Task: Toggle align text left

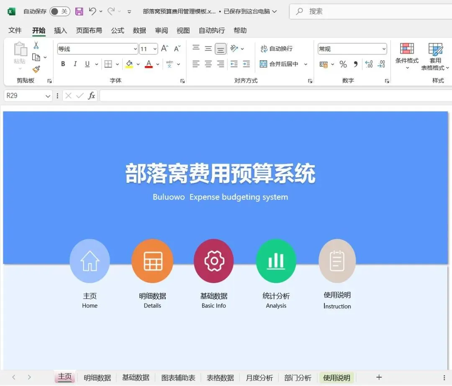Action: pyautogui.click(x=196, y=64)
